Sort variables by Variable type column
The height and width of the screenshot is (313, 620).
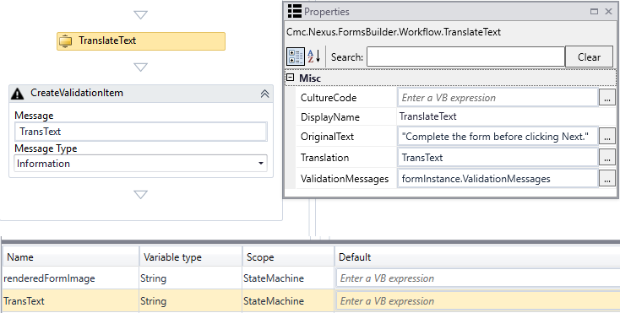191,257
